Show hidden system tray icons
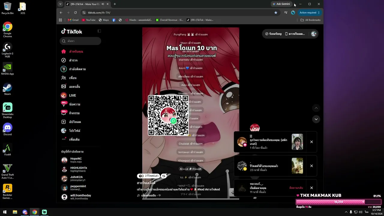The width and height of the screenshot is (384, 216). (346, 212)
